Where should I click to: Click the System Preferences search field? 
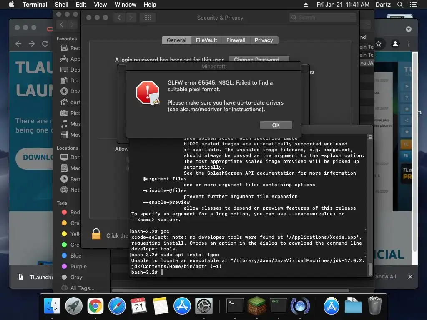click(323, 17)
